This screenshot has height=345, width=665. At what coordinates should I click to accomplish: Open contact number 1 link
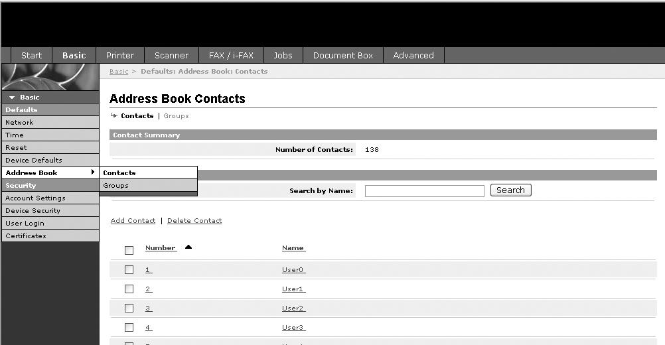point(149,270)
